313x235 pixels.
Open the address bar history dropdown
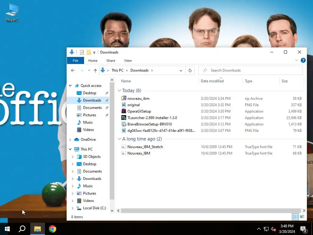(x=181, y=71)
